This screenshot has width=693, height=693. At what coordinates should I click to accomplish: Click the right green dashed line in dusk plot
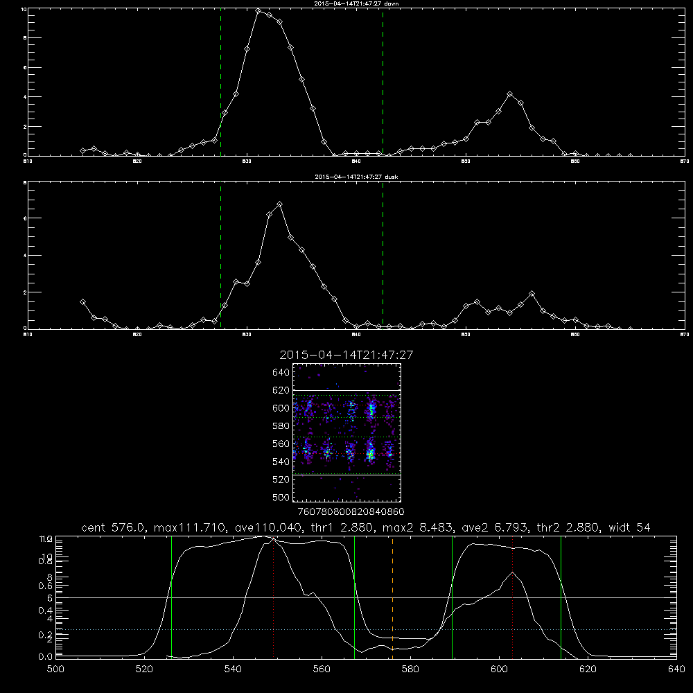(x=383, y=255)
